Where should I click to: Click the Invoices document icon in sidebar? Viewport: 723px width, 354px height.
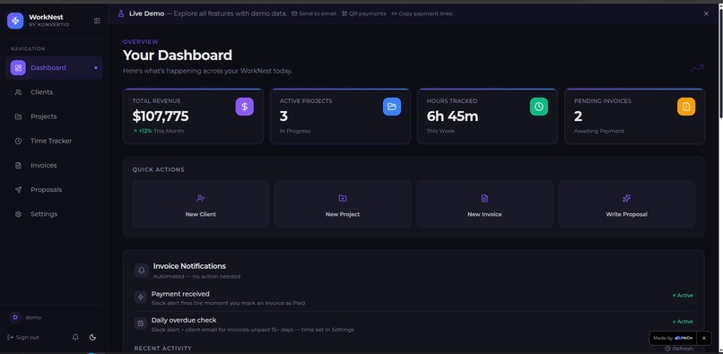click(x=19, y=166)
